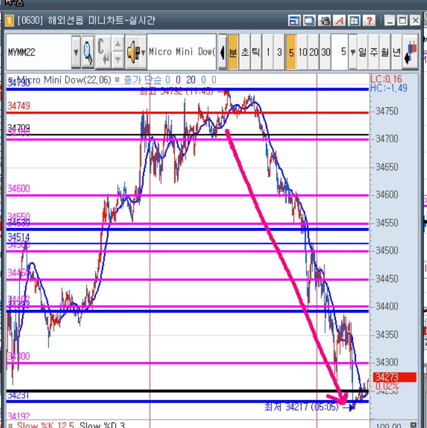Viewport: 427px width, 428px height.
Task: Click the speaker alert sound icon
Action: [x=136, y=52]
